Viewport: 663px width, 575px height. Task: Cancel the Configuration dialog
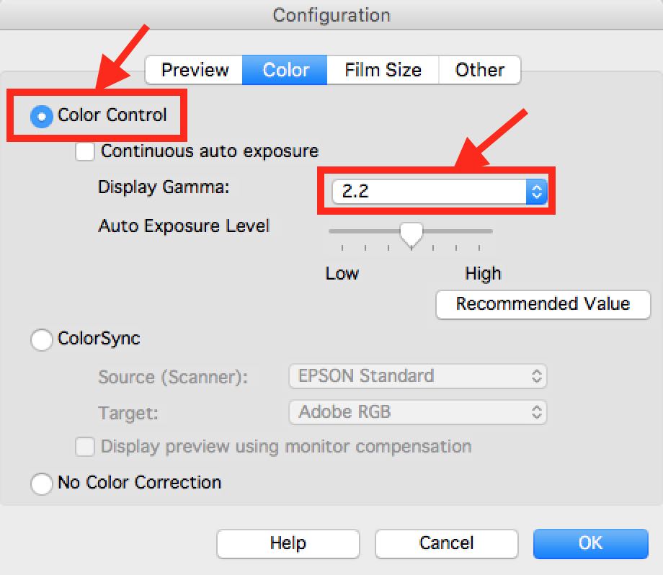pos(446,543)
